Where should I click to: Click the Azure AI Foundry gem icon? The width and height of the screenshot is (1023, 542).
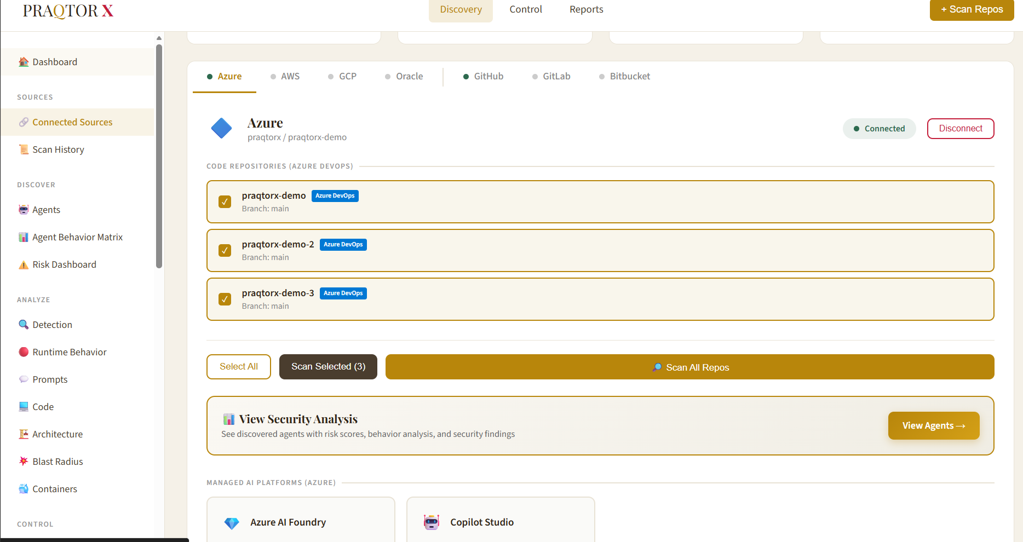click(232, 523)
